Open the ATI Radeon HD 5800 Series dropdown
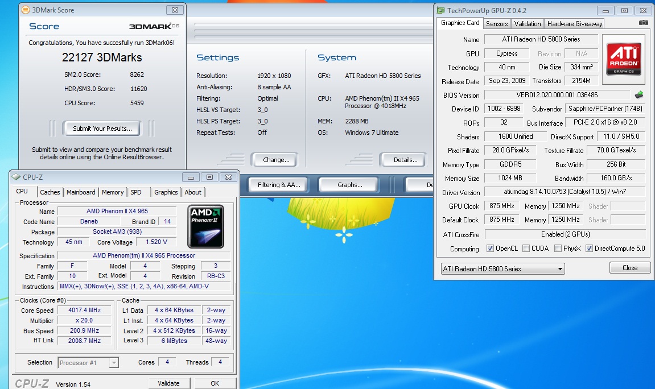 tap(503, 269)
